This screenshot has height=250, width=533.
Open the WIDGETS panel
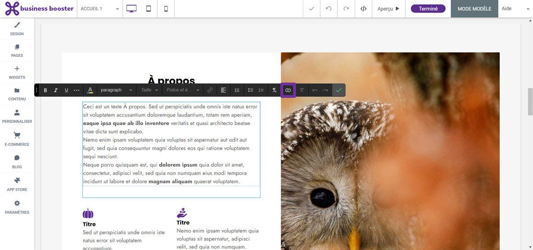pyautogui.click(x=17, y=72)
